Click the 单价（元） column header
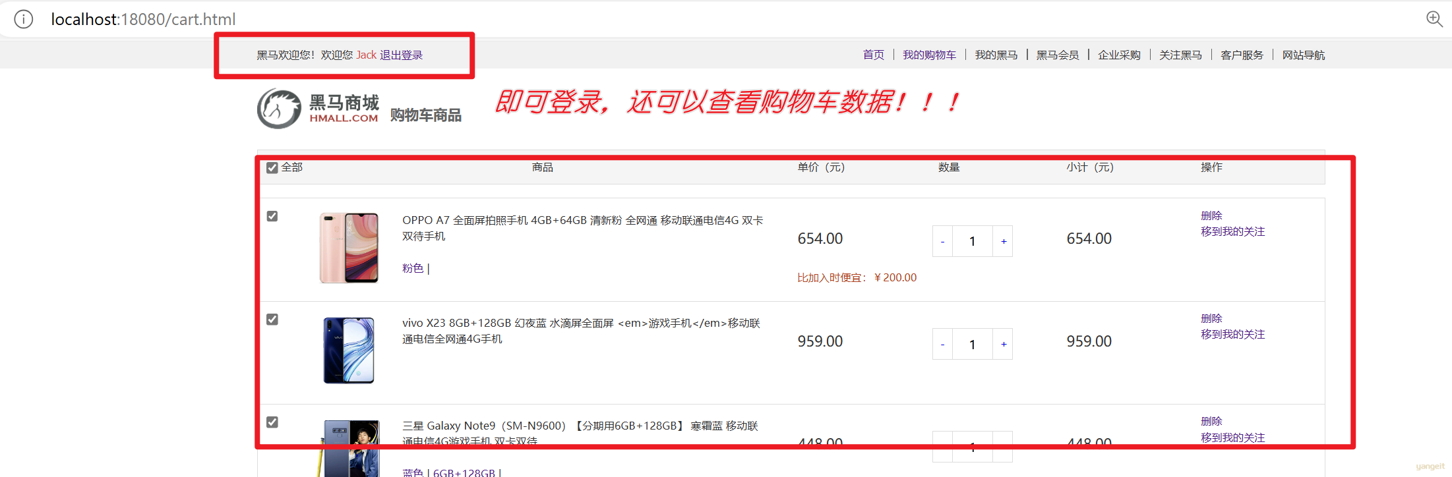This screenshot has height=477, width=1452. [821, 167]
